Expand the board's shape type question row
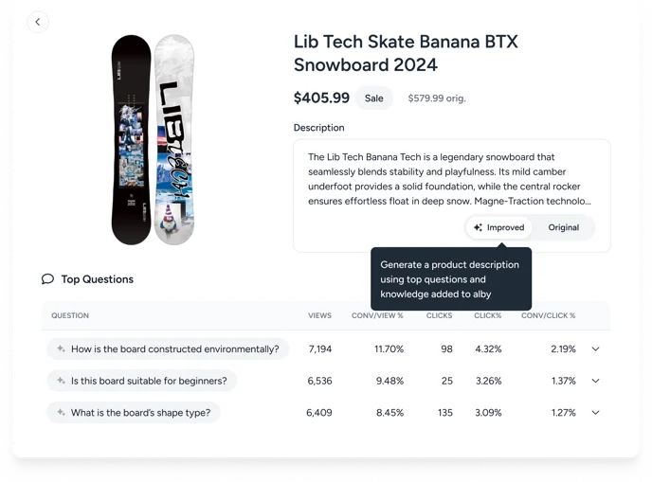Screen dimensions: 652x482 [595, 413]
